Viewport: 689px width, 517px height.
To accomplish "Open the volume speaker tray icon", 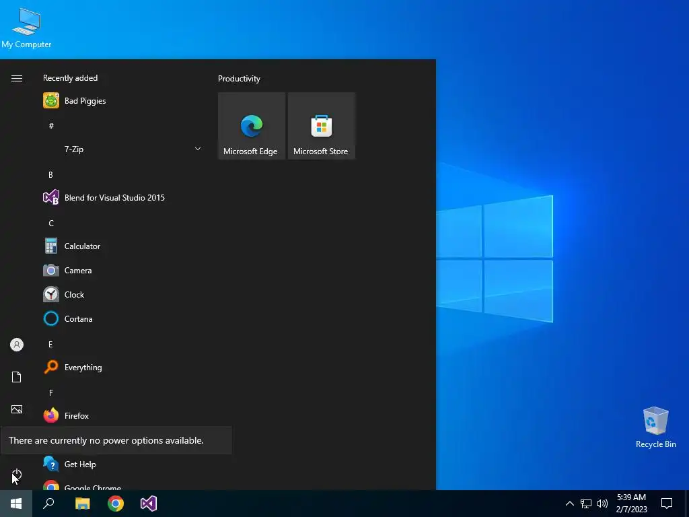I will click(602, 504).
